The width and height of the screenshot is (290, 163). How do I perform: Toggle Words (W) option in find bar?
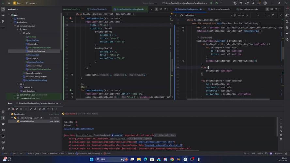pyautogui.click(x=243, y=15)
